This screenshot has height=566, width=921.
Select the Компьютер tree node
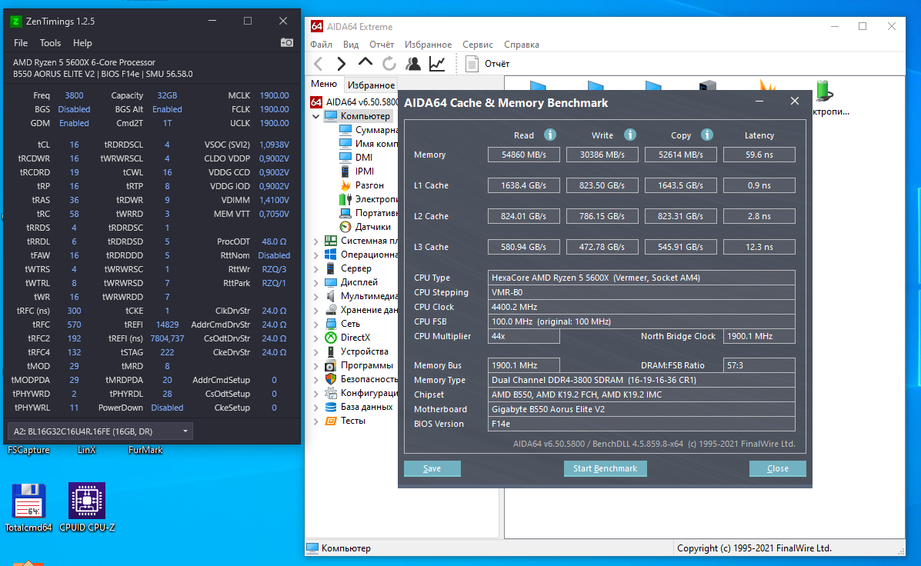(365, 115)
